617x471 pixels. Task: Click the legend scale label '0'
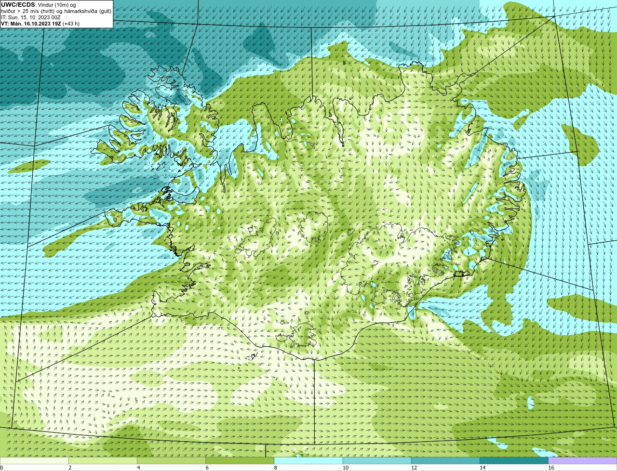2,468
